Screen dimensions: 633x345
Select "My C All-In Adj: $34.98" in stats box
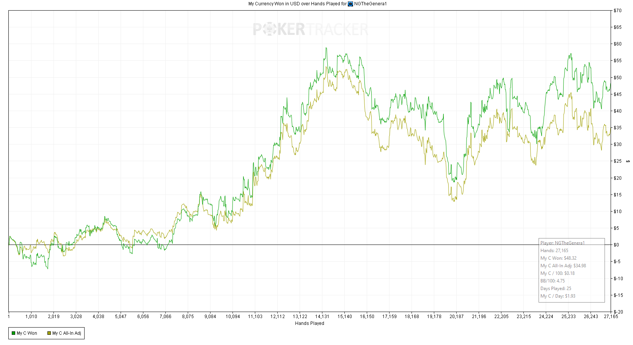(x=563, y=266)
